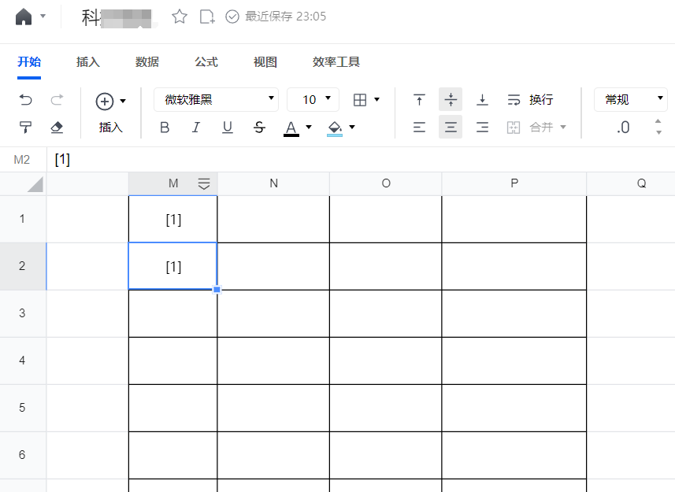The width and height of the screenshot is (675, 492).
Task: Select the format painter tool
Action: point(26,128)
